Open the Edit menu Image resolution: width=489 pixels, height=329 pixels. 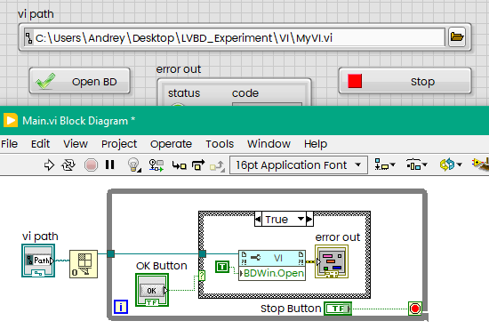40,144
